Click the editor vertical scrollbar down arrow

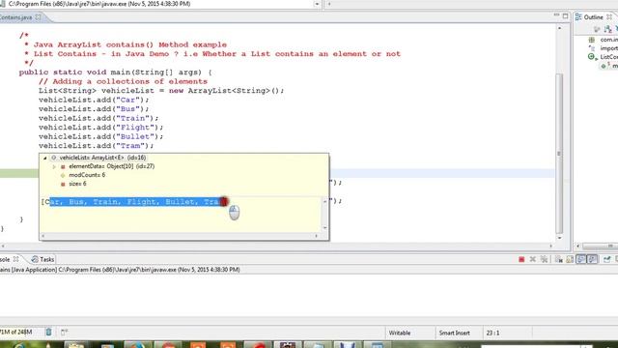(559, 238)
